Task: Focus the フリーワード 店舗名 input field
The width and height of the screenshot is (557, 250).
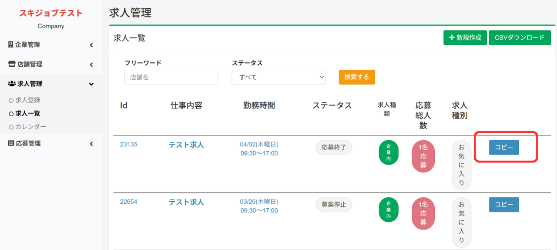Action: pos(171,77)
